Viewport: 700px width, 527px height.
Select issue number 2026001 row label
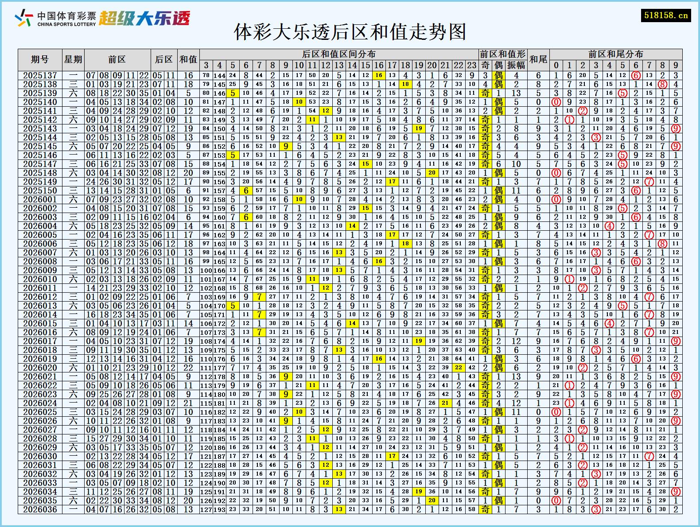tap(40, 199)
